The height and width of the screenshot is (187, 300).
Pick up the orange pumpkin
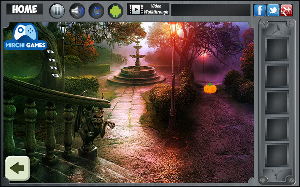coord(210,88)
